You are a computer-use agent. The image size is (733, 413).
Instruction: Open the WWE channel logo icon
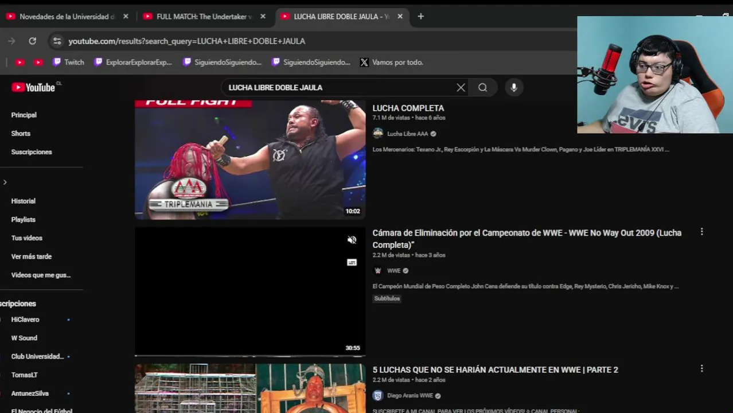pos(378,270)
